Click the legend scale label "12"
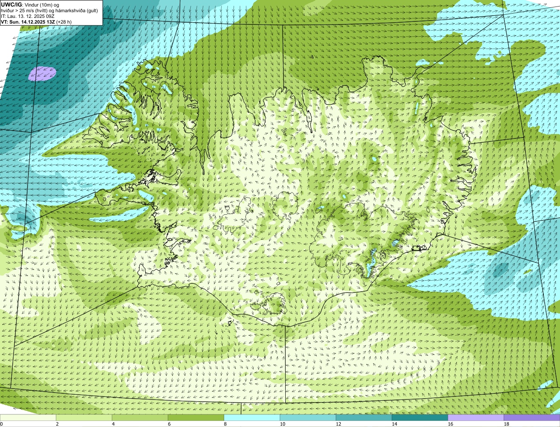The image size is (560, 427). click(x=339, y=424)
